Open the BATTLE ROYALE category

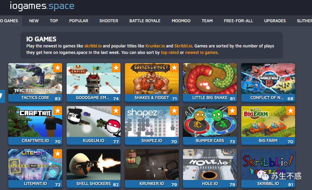point(145,21)
